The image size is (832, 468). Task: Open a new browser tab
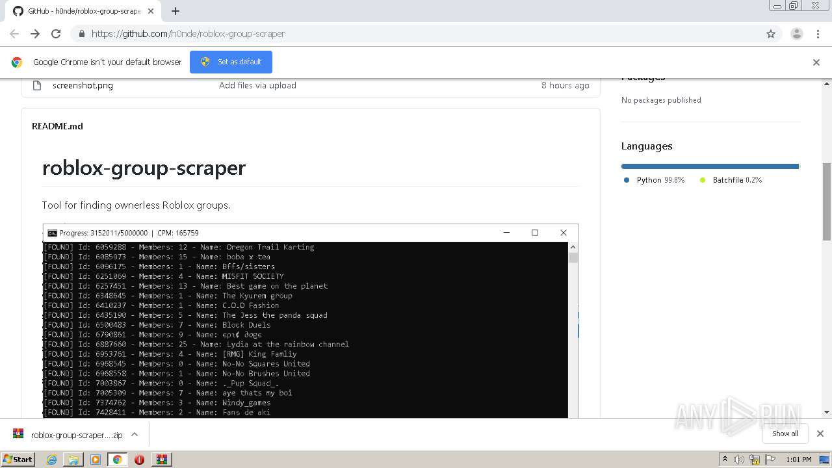(175, 11)
